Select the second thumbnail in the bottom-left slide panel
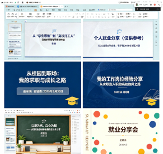The image size is (163, 154). point(10,131)
